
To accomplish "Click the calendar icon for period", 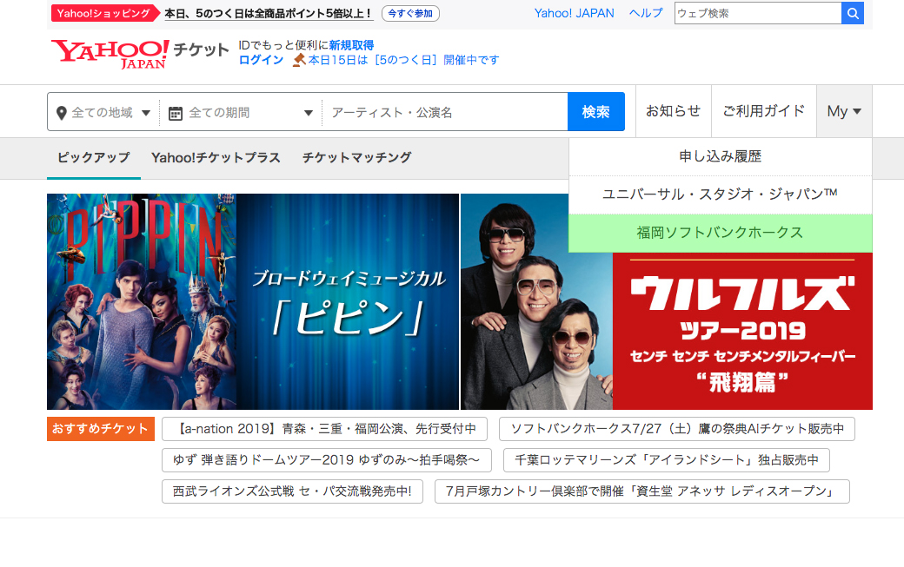I will [x=176, y=114].
